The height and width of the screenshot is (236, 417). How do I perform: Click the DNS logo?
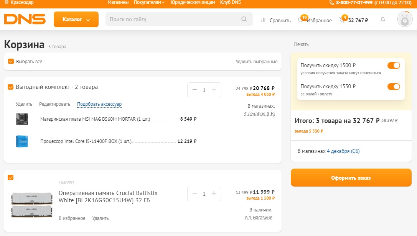point(25,20)
